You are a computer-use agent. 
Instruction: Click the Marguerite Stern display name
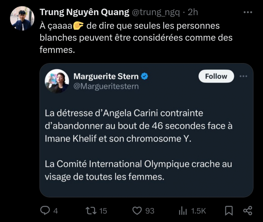point(106,76)
